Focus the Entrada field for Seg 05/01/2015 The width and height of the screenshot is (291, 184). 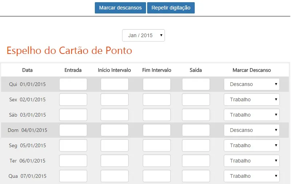(73, 145)
